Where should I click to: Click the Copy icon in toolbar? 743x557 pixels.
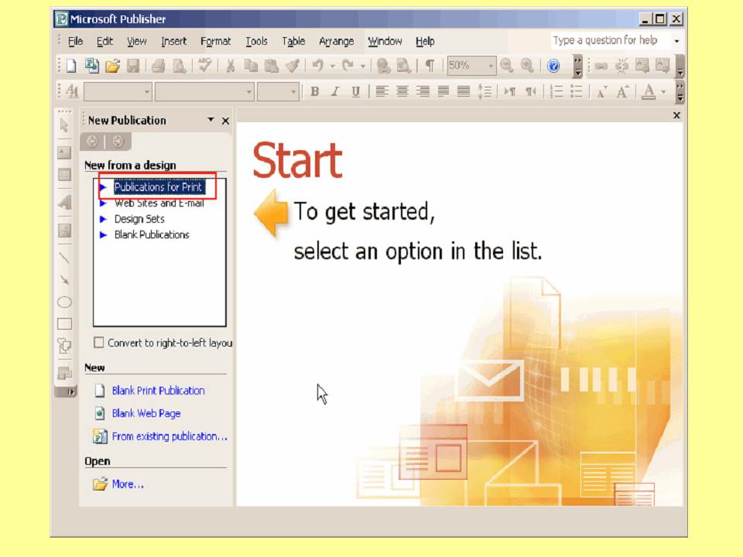pyautogui.click(x=251, y=65)
